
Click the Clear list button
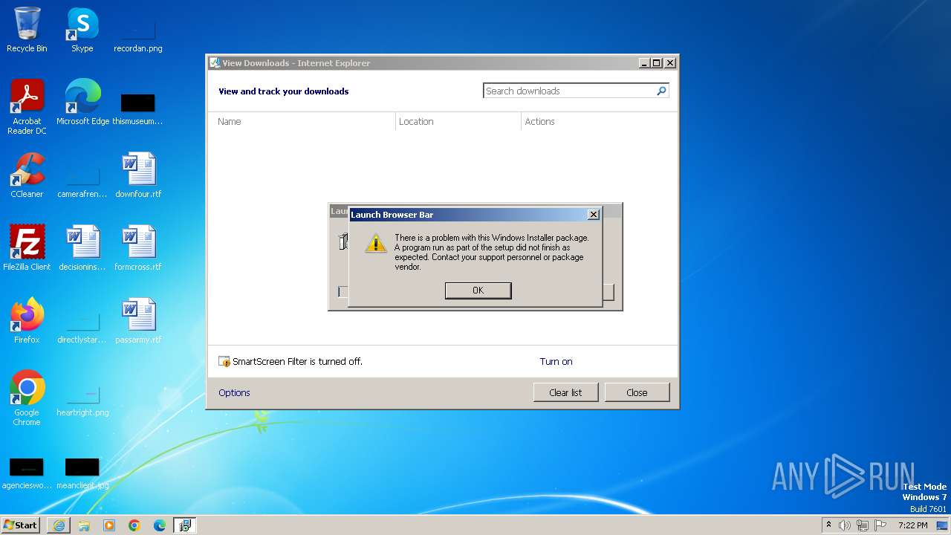coord(565,392)
